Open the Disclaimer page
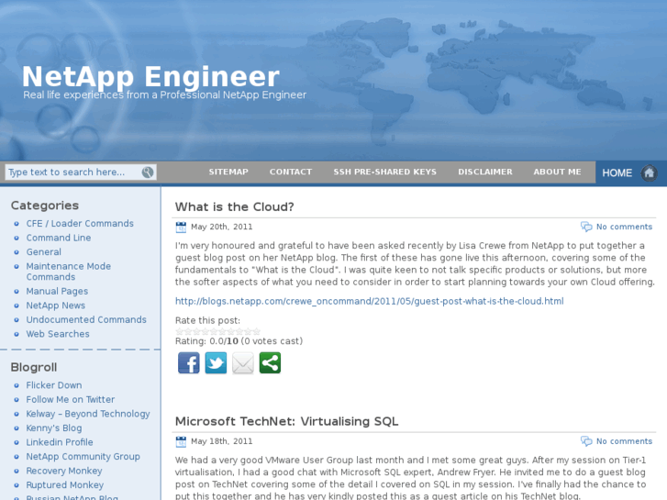Screen dimensions: 667x500 [x=485, y=172]
